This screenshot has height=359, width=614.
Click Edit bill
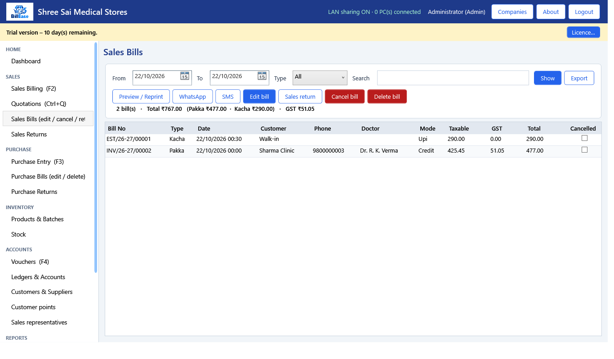[259, 96]
